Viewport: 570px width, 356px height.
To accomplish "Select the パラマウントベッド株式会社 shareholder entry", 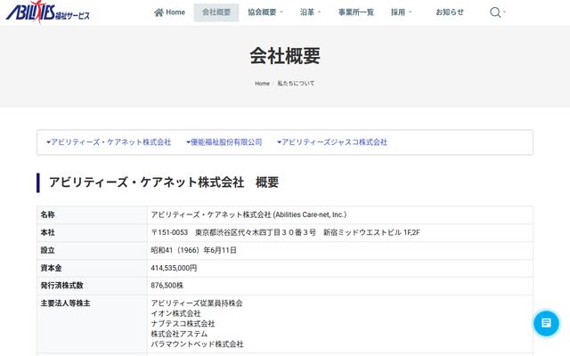I will pyautogui.click(x=197, y=344).
